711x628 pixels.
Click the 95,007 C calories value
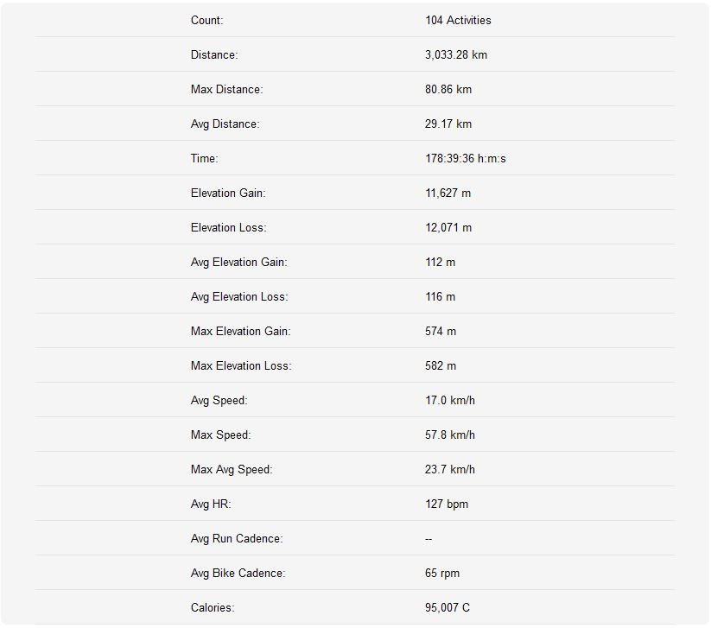click(448, 607)
